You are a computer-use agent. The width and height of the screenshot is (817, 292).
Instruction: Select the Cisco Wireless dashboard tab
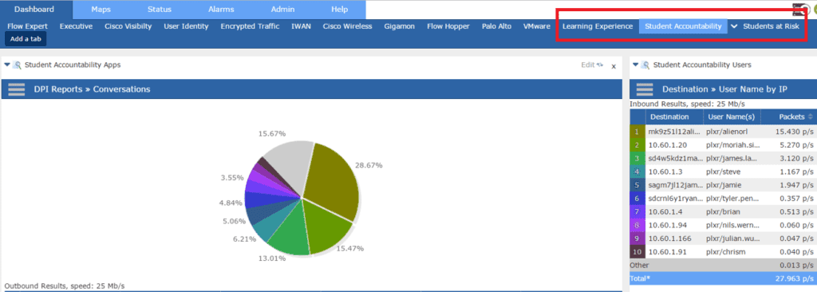[x=347, y=26]
